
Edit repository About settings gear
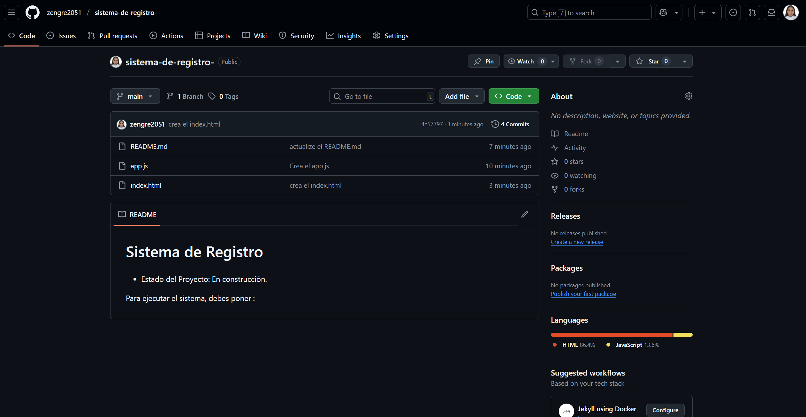689,96
